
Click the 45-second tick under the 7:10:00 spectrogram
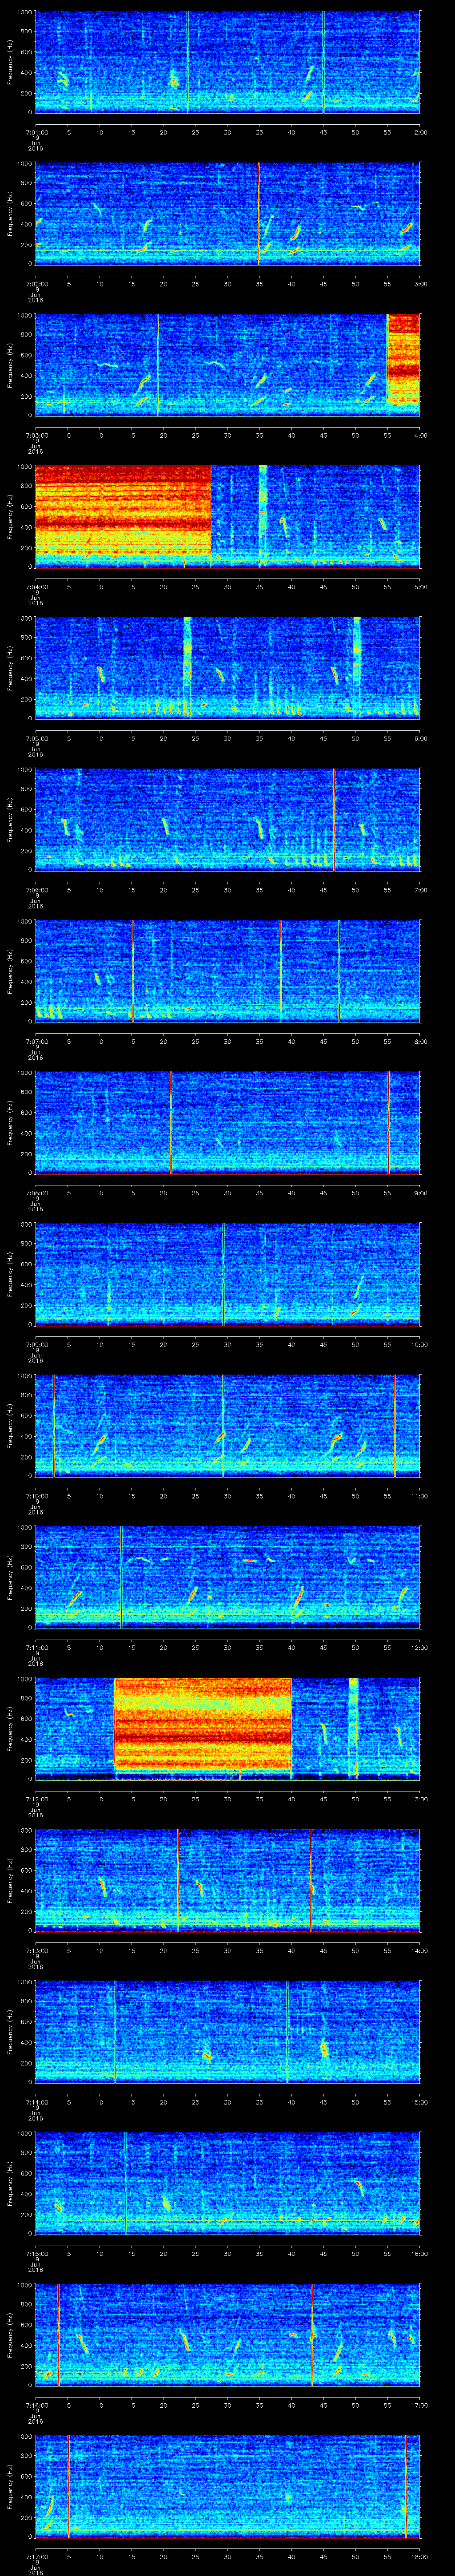tap(324, 1496)
